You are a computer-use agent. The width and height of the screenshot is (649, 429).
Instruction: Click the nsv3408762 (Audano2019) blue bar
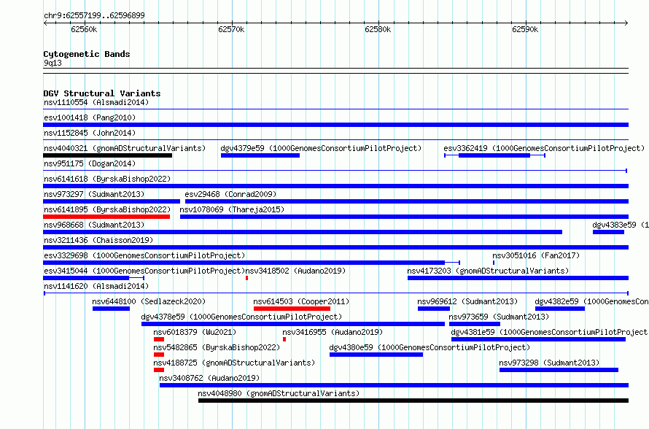(x=394, y=385)
